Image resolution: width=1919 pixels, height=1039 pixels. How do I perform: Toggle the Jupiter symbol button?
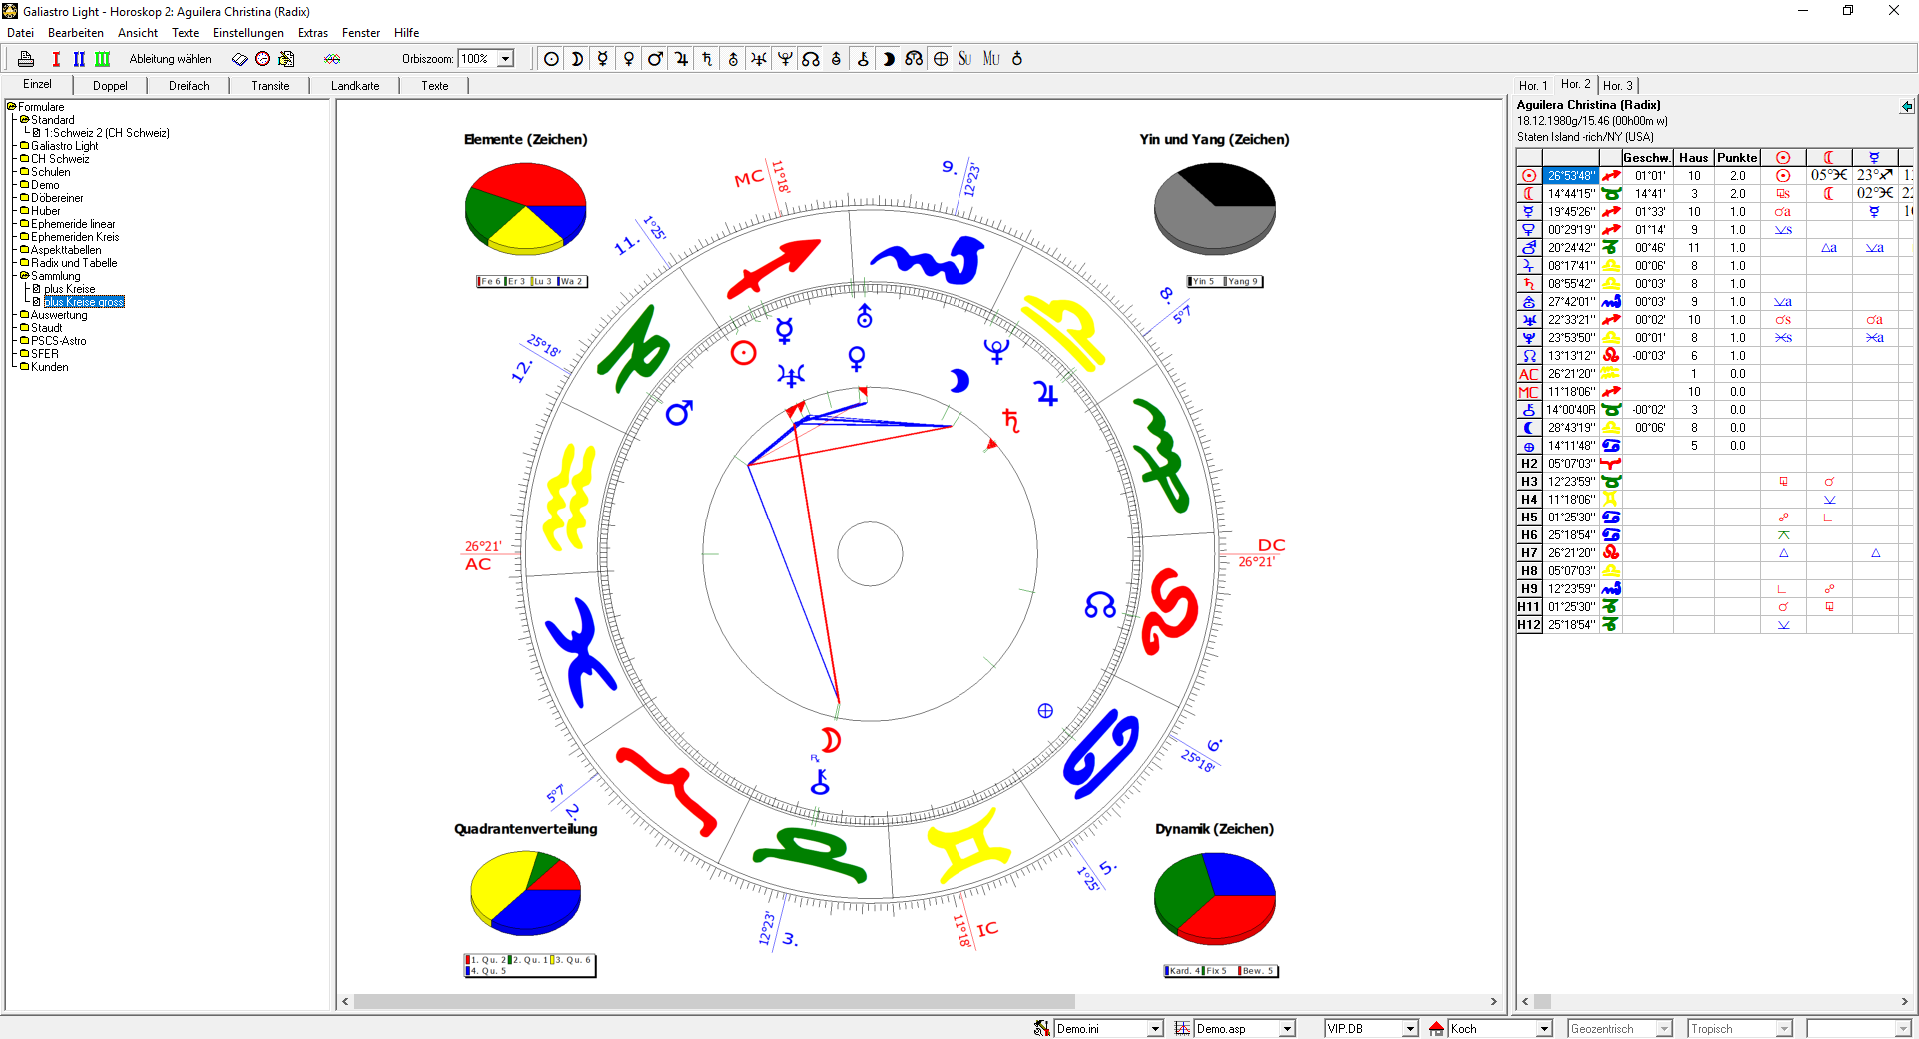click(681, 59)
